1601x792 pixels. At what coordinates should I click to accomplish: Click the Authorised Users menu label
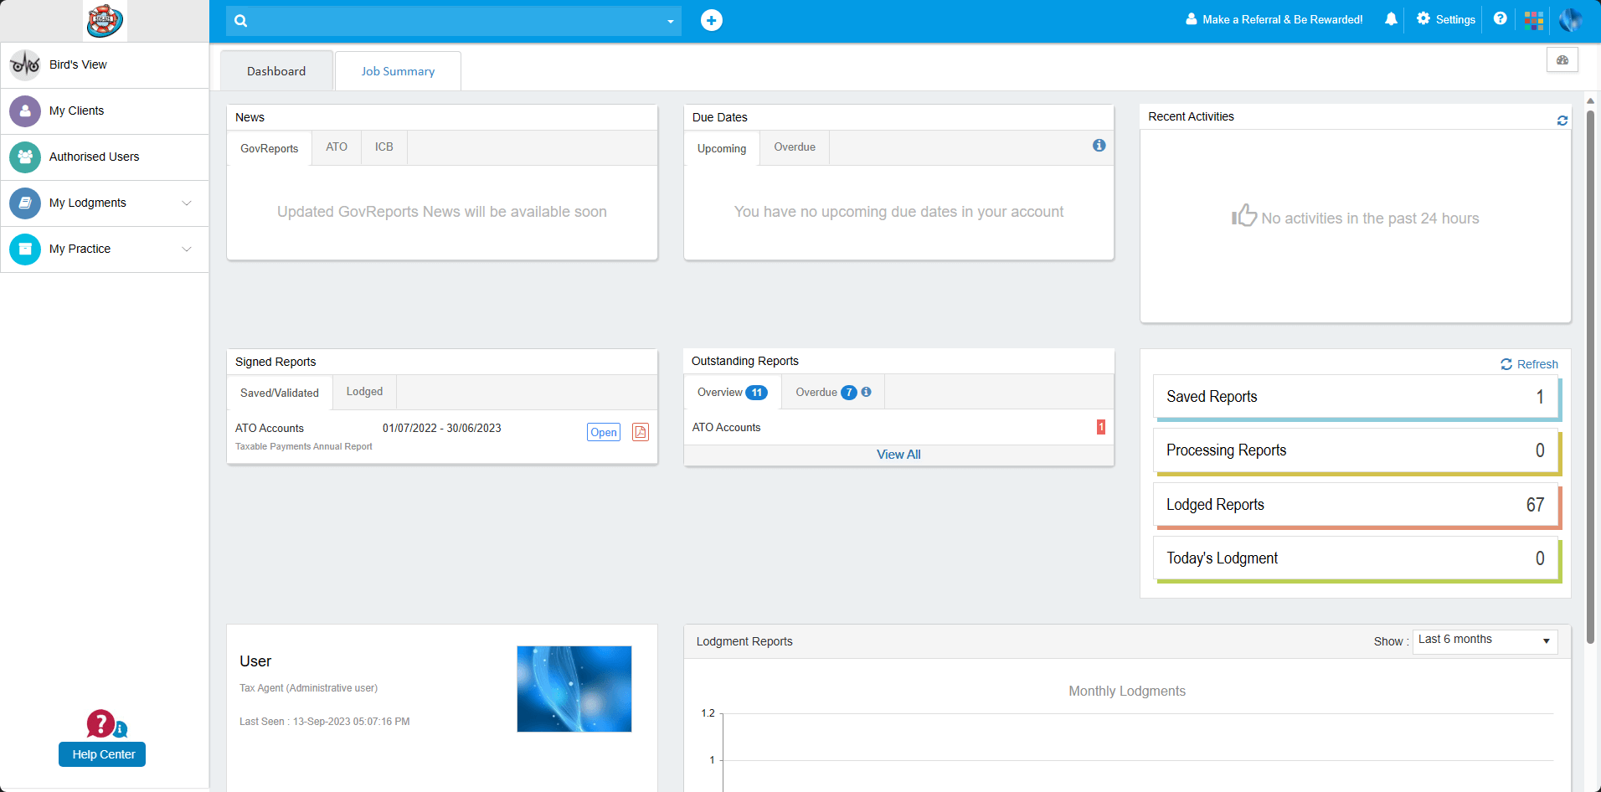95,157
